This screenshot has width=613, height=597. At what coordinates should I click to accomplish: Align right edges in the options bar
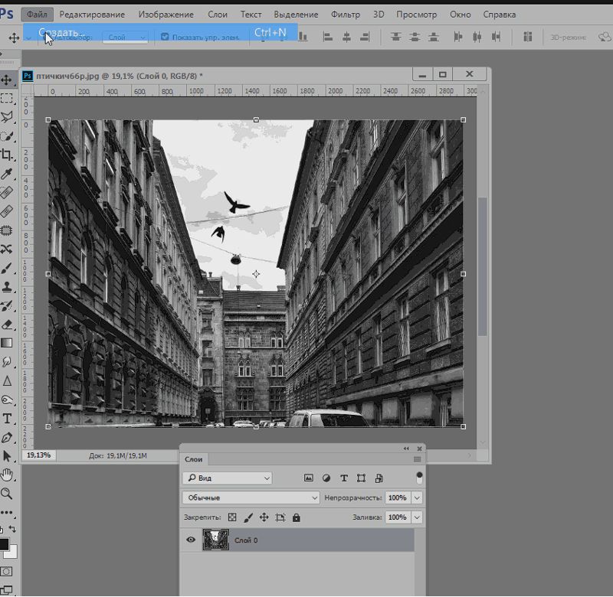pos(365,37)
